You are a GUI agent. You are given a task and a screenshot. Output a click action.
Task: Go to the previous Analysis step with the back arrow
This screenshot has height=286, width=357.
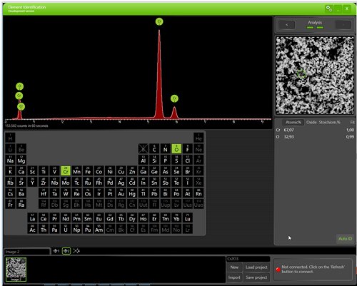pos(287,25)
